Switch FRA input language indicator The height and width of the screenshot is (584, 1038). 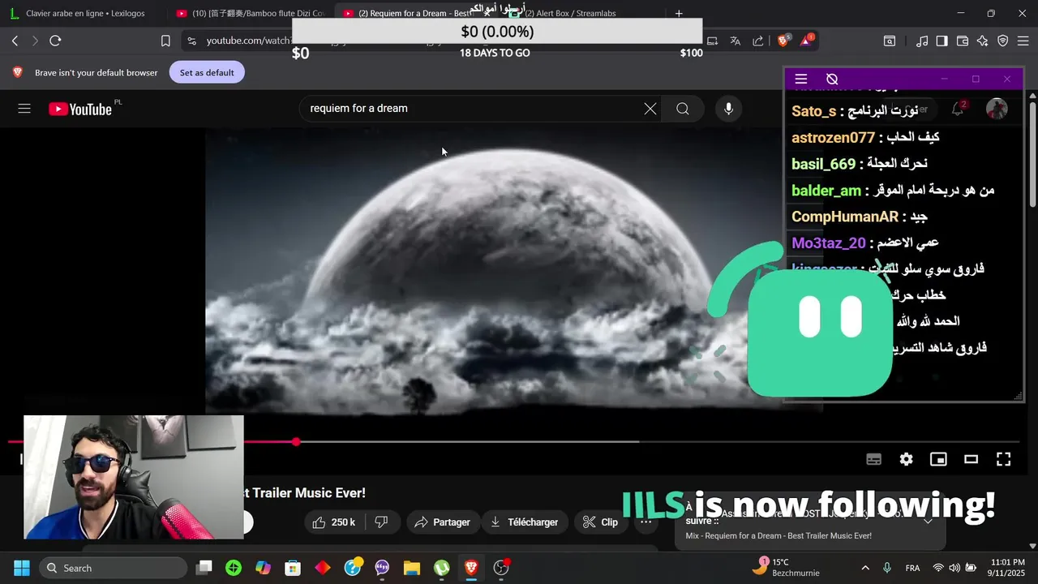[x=912, y=568]
